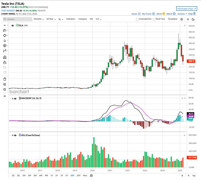
Task: Click the TSLA green color swatch
Action: click(17, 25)
